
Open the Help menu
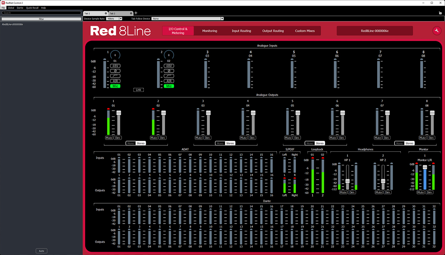coord(43,8)
